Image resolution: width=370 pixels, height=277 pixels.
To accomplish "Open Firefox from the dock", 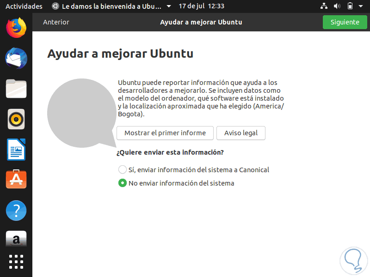I will (x=16, y=28).
